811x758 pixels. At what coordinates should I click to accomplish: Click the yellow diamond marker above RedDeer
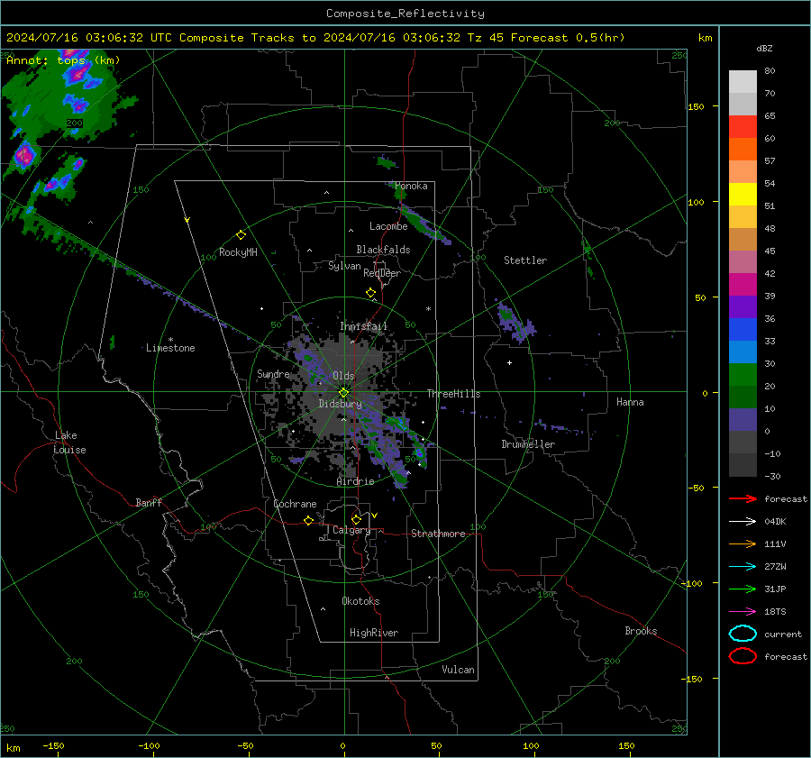click(370, 293)
